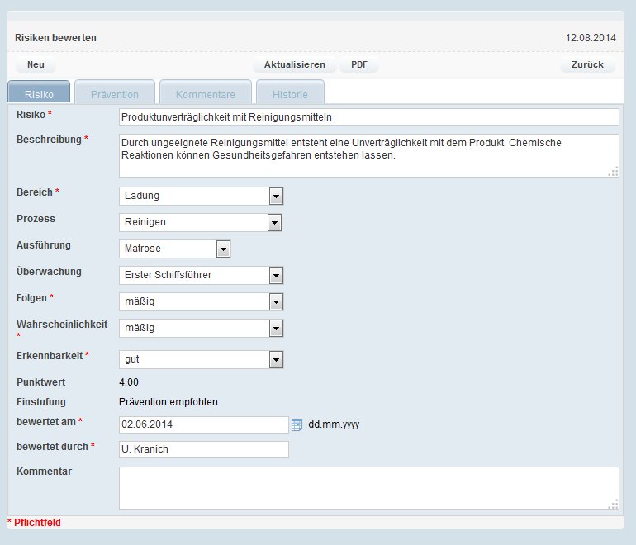Expand the Folgen dropdown
636x545 pixels.
pos(202,301)
